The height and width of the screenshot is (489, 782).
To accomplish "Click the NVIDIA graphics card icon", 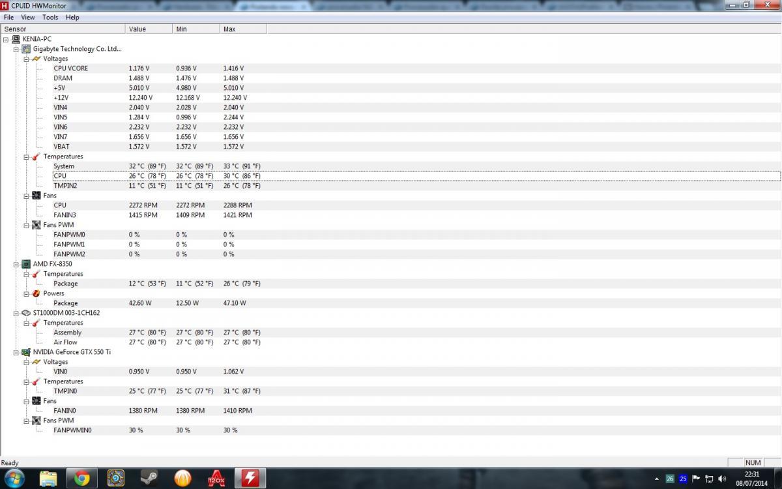I will click(26, 352).
